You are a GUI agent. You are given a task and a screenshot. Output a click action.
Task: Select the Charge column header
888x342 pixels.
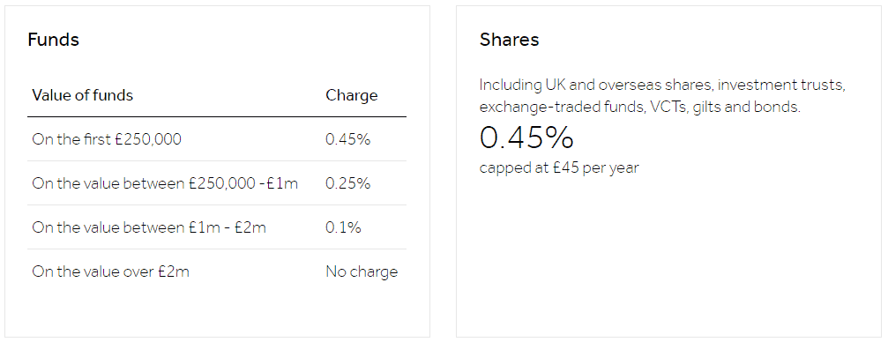[351, 95]
